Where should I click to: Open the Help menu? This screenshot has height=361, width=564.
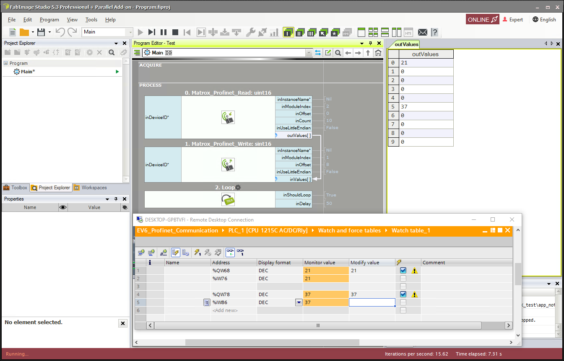pyautogui.click(x=110, y=20)
